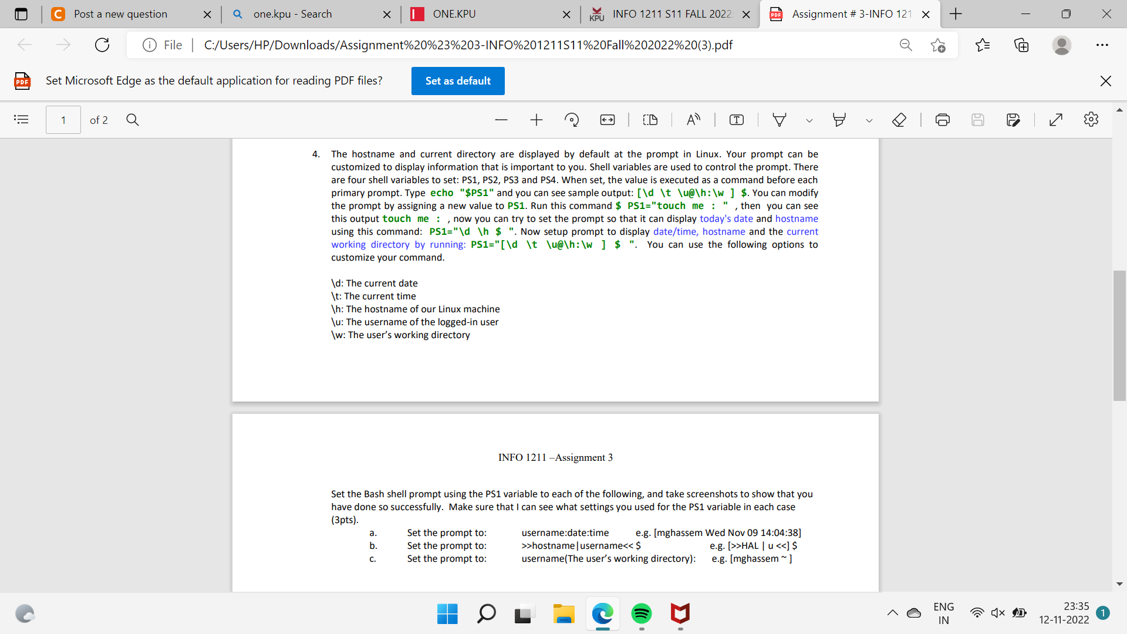Expand the browser profile menu
This screenshot has height=634, width=1127.
tap(1062, 45)
